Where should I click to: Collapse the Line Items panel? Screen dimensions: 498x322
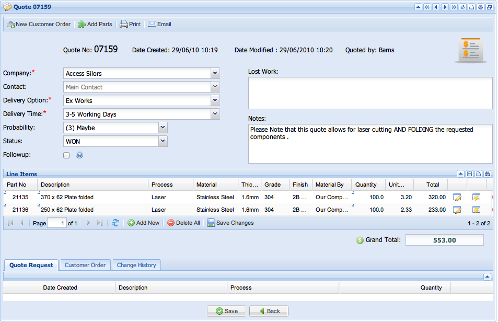click(460, 174)
